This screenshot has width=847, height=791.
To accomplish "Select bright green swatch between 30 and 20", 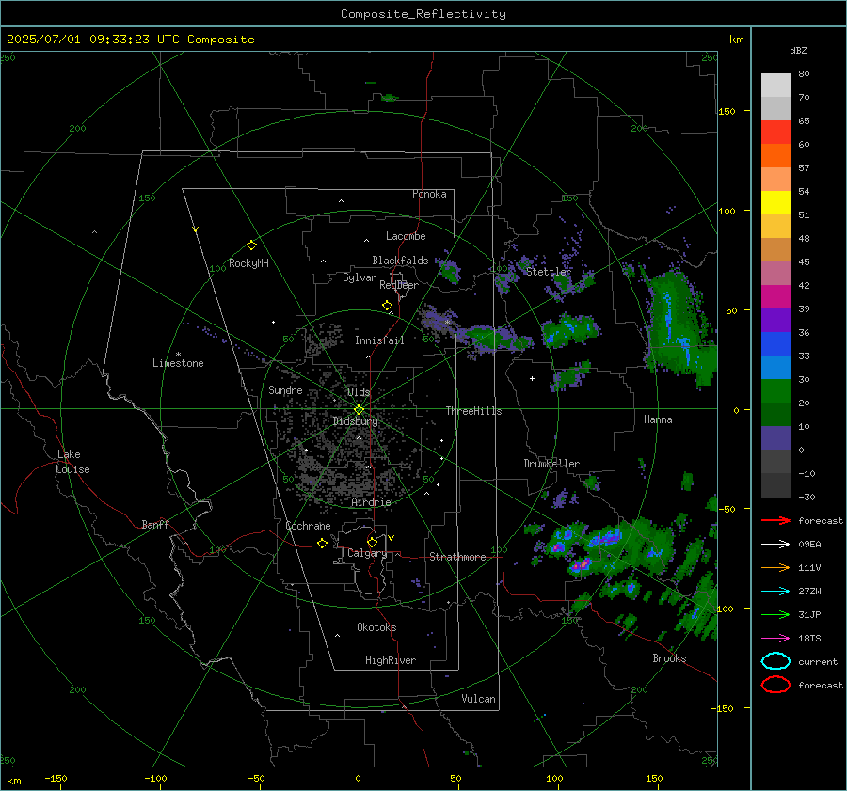I will click(x=775, y=391).
